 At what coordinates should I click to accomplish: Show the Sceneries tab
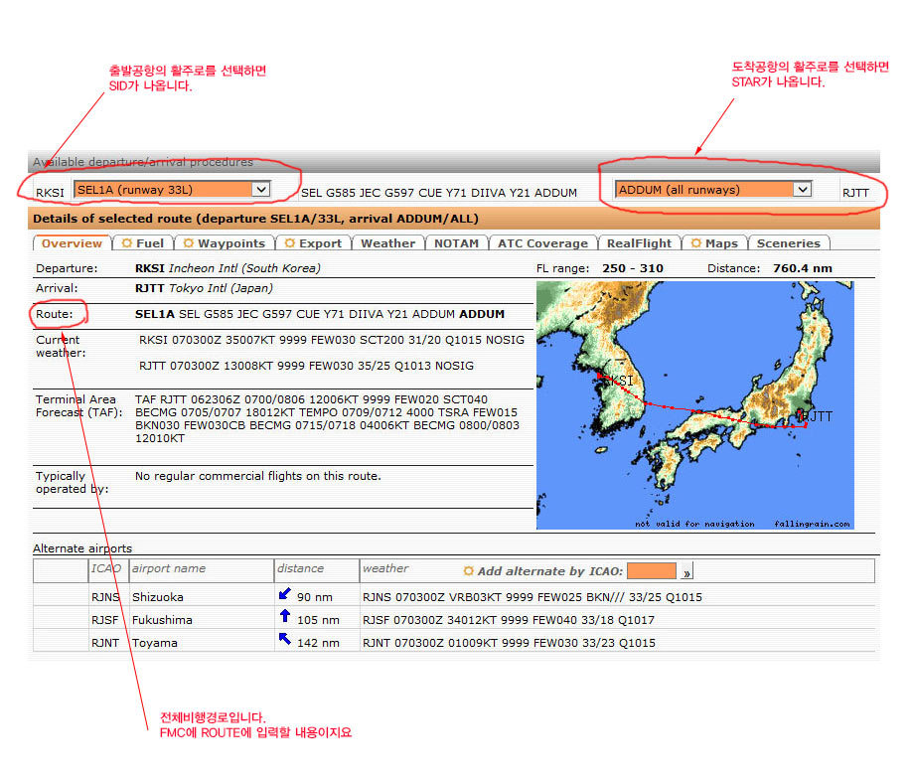click(x=788, y=243)
